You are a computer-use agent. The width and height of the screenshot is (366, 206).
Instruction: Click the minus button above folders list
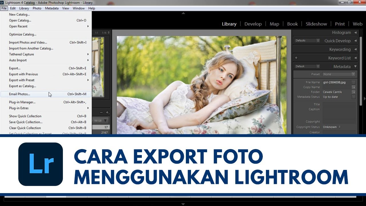pos(101,112)
